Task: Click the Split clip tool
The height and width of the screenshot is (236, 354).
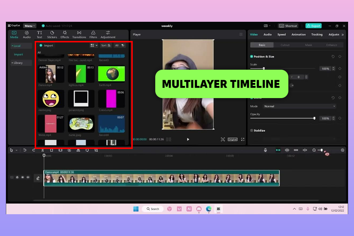Action: tap(42, 150)
